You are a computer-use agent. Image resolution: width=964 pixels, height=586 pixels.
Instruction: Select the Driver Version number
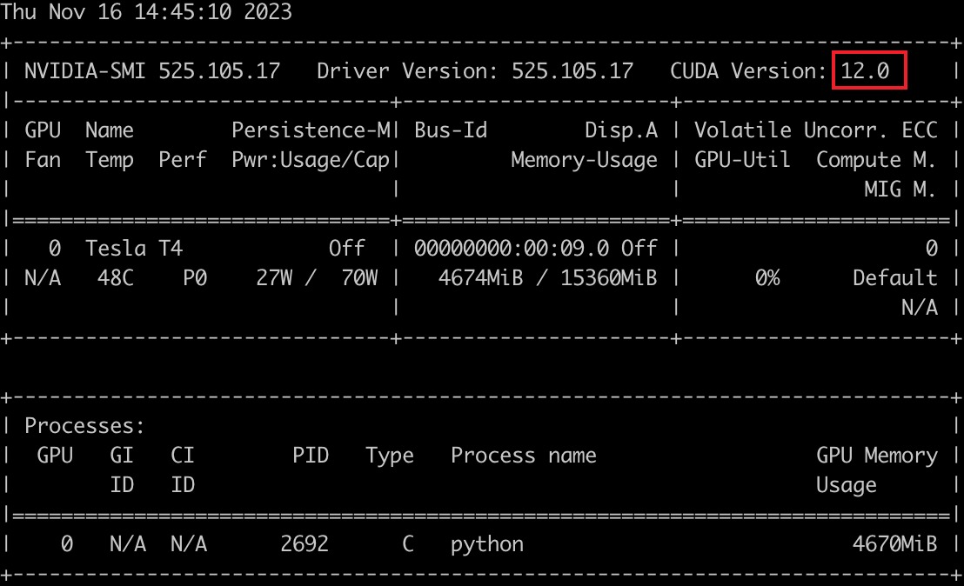tap(572, 71)
